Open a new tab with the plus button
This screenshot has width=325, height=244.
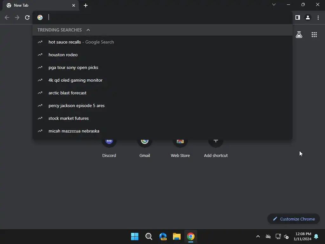point(86,5)
